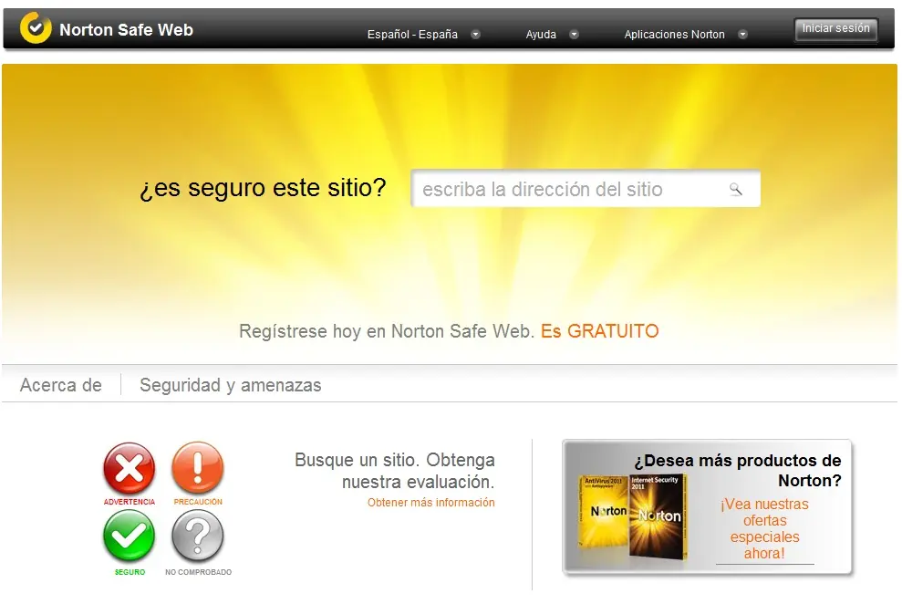Click the PRECAUCIÓN label text
The height and width of the screenshot is (604, 902).
click(x=198, y=502)
